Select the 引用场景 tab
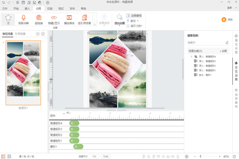Image resolution: width=239 pixels, height=159 pixels. click(x=20, y=34)
